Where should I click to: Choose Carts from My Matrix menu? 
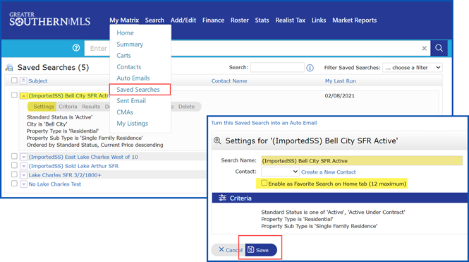[x=123, y=56]
